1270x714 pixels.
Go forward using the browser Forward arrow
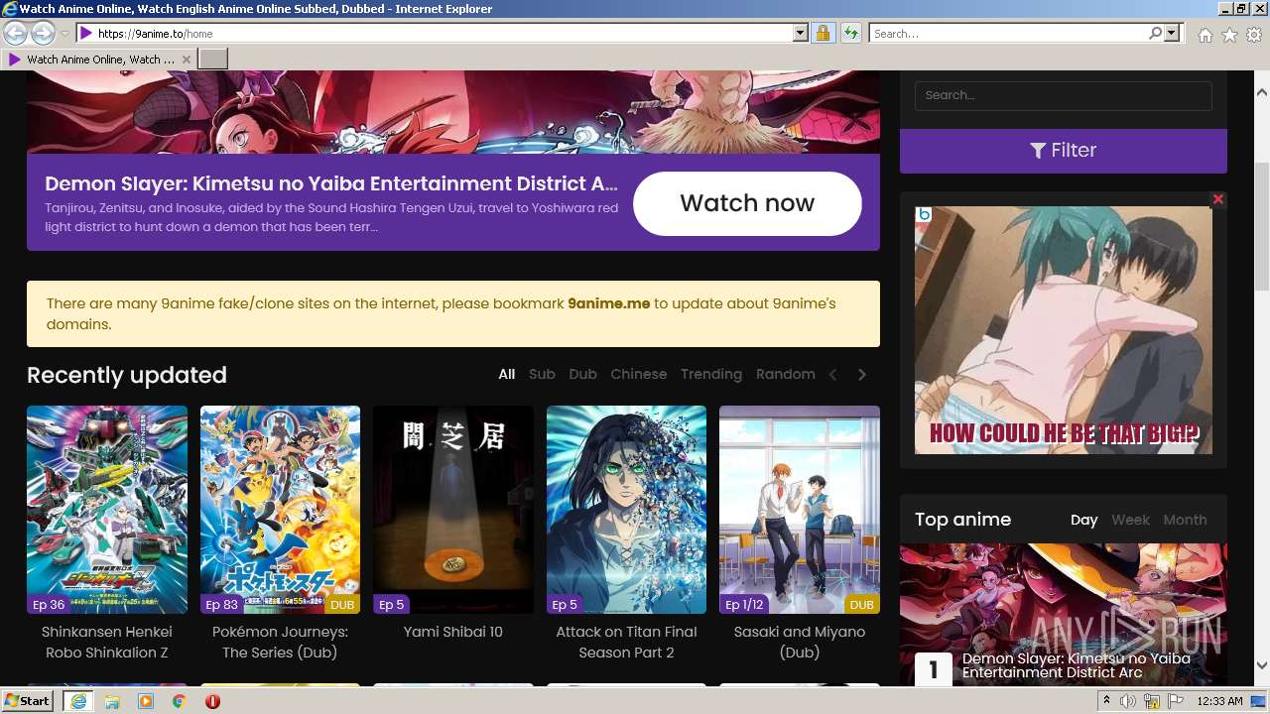pyautogui.click(x=43, y=33)
